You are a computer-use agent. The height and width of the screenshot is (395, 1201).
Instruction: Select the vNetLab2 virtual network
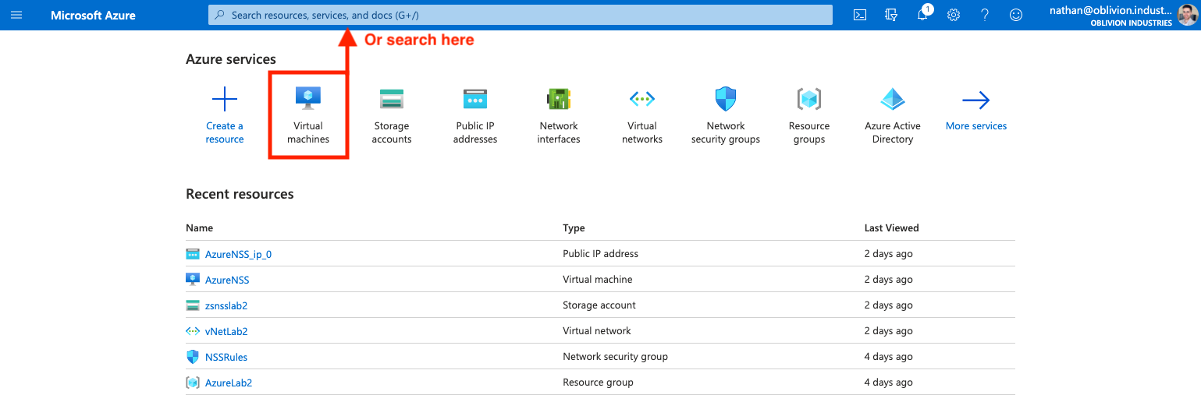(226, 331)
